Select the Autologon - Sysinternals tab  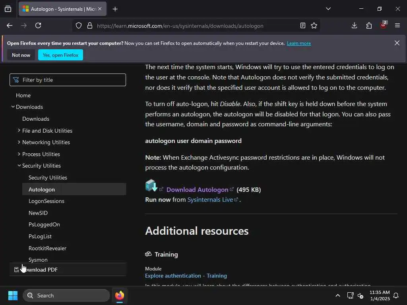pyautogui.click(x=62, y=9)
